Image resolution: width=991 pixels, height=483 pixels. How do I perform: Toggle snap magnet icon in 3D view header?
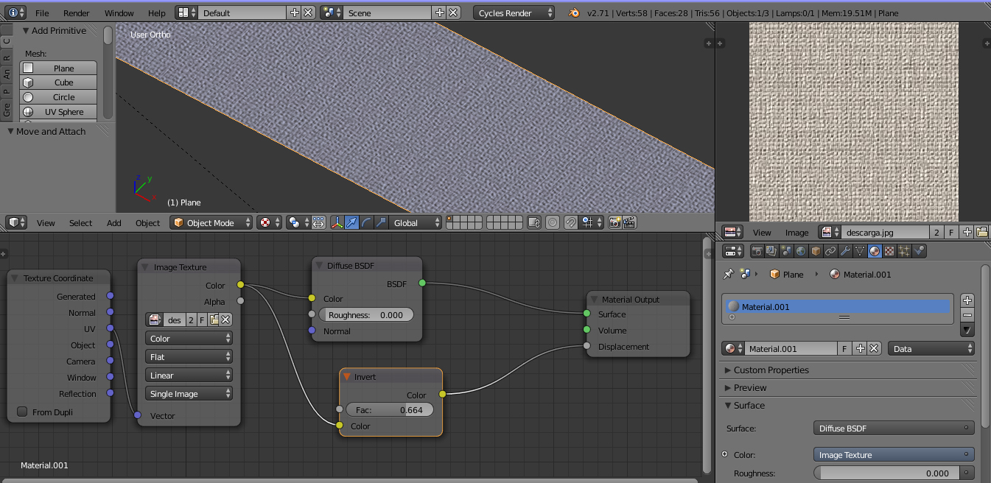point(571,222)
